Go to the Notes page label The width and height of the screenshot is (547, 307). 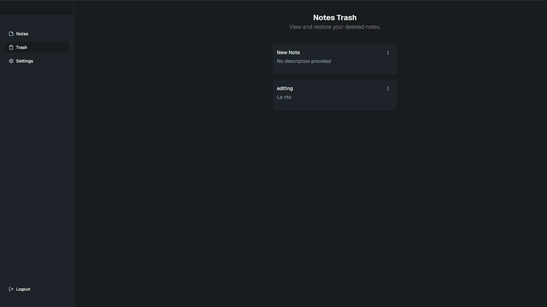click(x=22, y=34)
